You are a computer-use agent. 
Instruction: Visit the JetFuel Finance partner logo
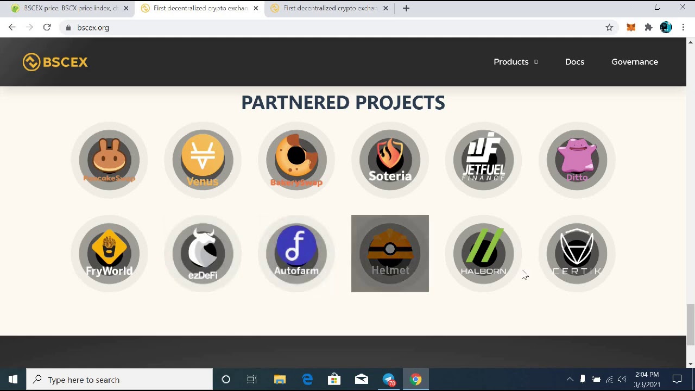click(483, 160)
